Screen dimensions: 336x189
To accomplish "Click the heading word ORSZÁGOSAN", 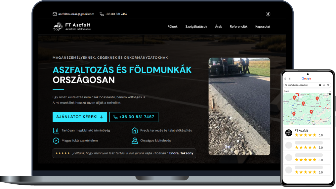I will pyautogui.click(x=84, y=80).
